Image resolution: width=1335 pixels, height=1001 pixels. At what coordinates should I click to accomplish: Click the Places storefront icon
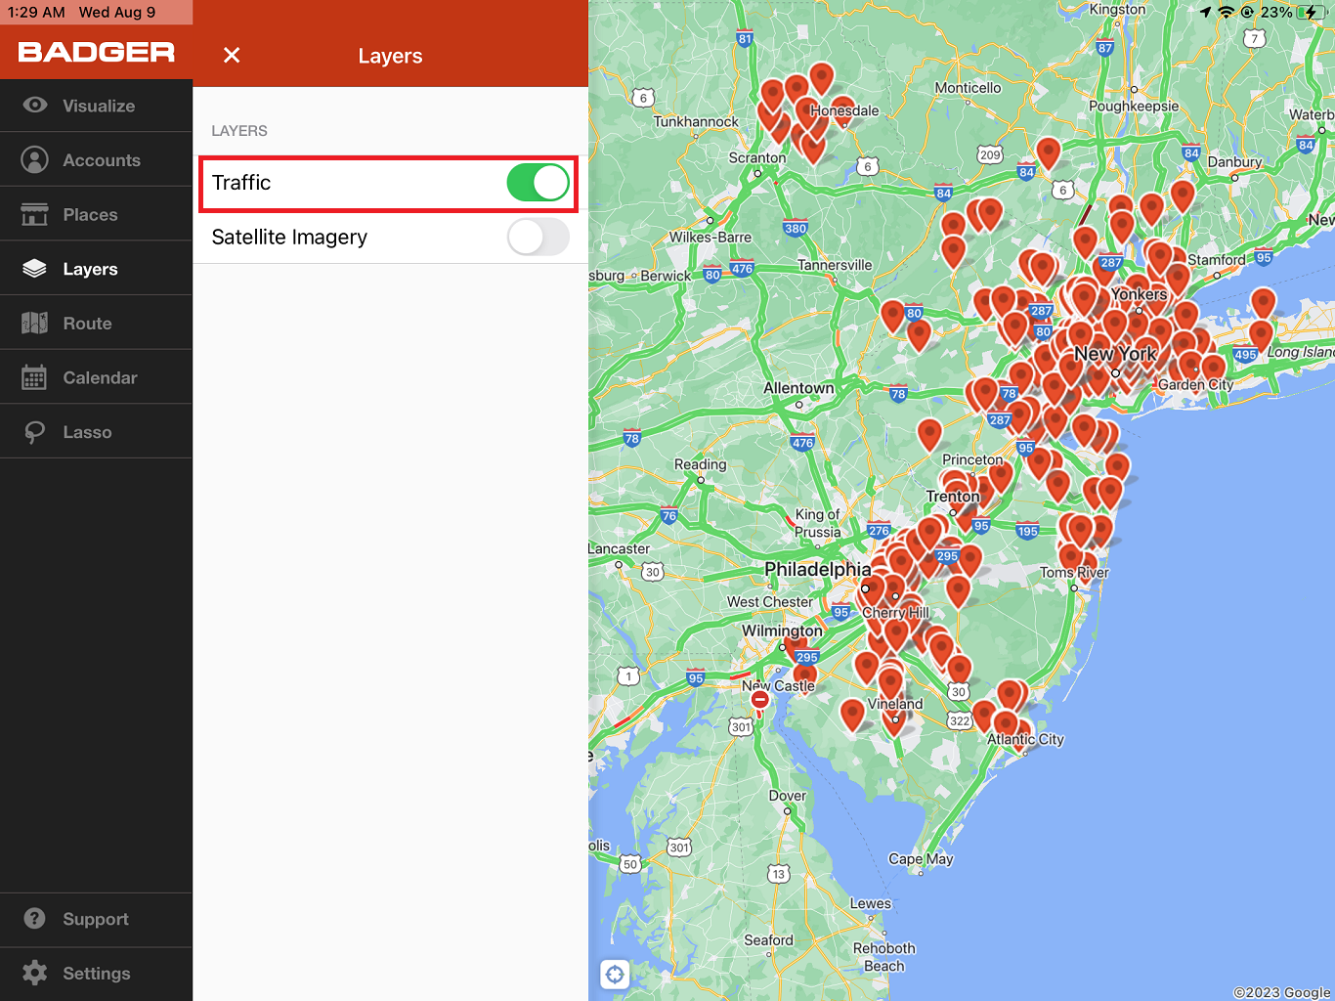tap(35, 214)
